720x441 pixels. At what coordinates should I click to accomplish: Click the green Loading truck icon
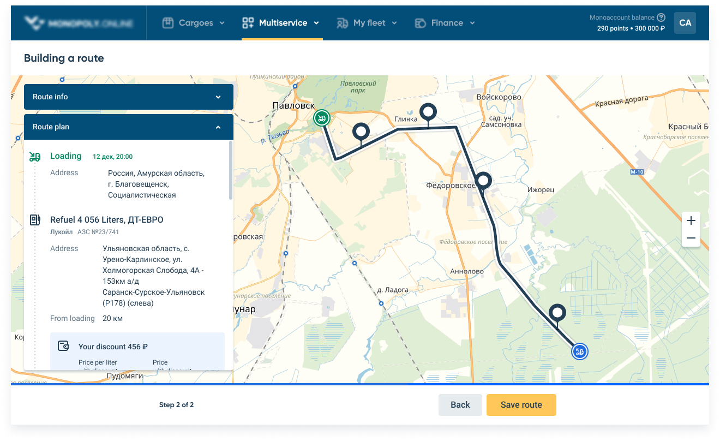tap(35, 157)
